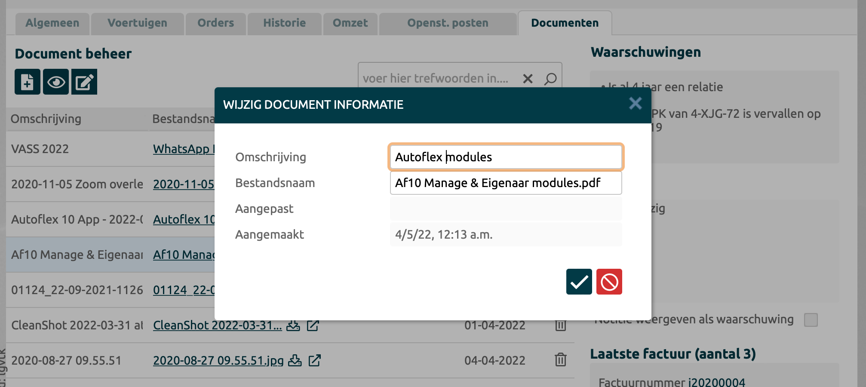Image resolution: width=866 pixels, height=387 pixels.
Task: Switch to the Voertuigen tab
Action: [137, 23]
